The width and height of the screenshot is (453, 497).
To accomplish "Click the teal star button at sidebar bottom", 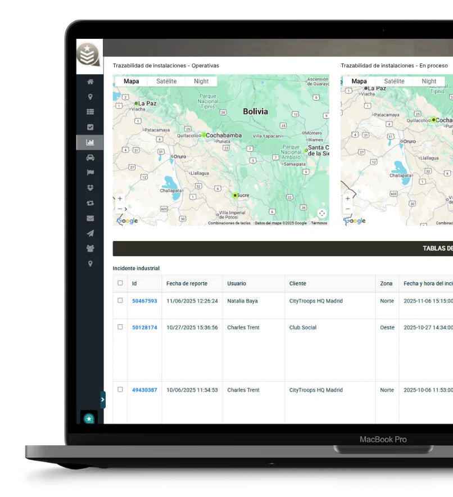I will pyautogui.click(x=89, y=419).
